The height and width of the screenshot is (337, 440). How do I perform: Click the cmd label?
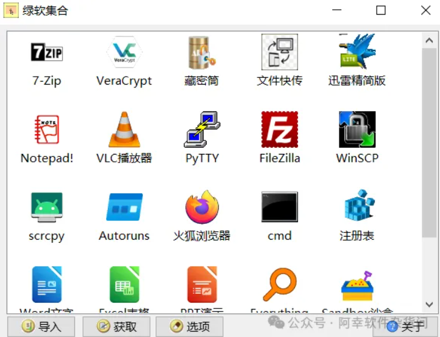(x=280, y=236)
